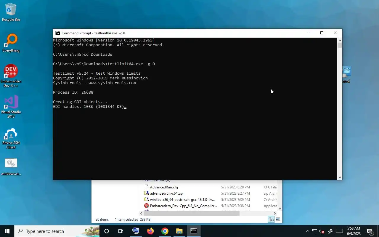Open the touch keyboard tray icon
The width and height of the screenshot is (379, 237).
coord(339,231)
